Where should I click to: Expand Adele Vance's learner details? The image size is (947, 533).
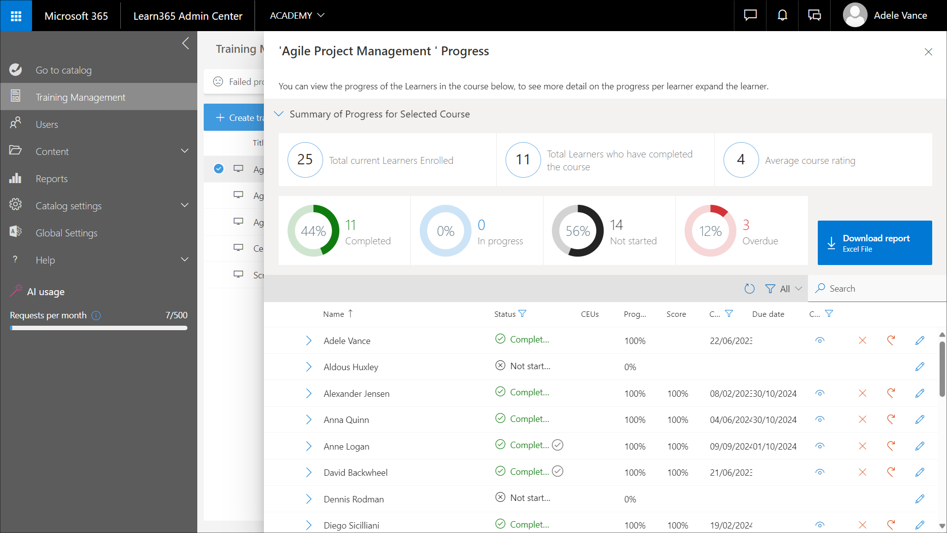309,341
